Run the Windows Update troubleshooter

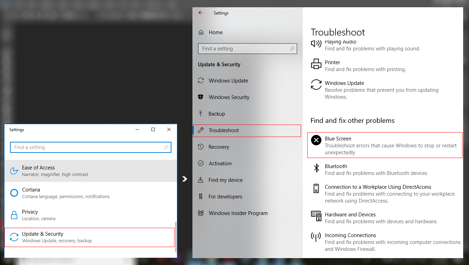tap(344, 83)
